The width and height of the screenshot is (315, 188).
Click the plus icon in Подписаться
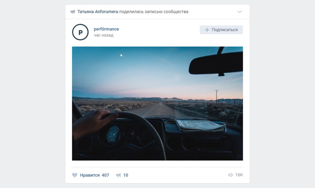point(207,30)
